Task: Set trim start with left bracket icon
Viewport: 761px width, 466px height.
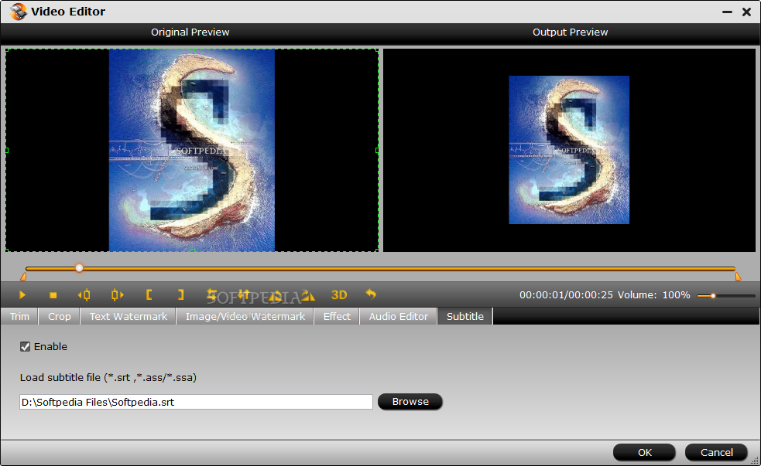Action: click(x=149, y=294)
